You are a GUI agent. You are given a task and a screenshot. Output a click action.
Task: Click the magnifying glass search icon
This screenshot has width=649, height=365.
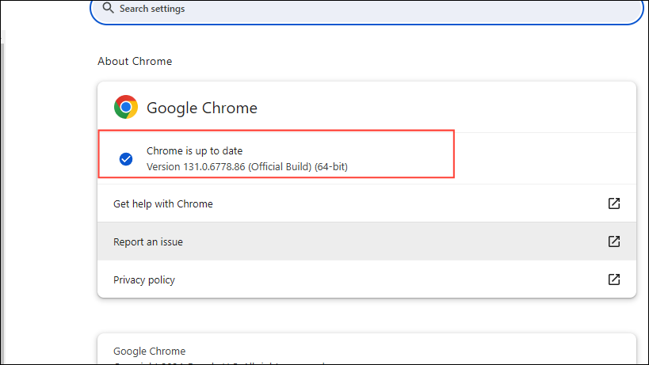pyautogui.click(x=108, y=8)
